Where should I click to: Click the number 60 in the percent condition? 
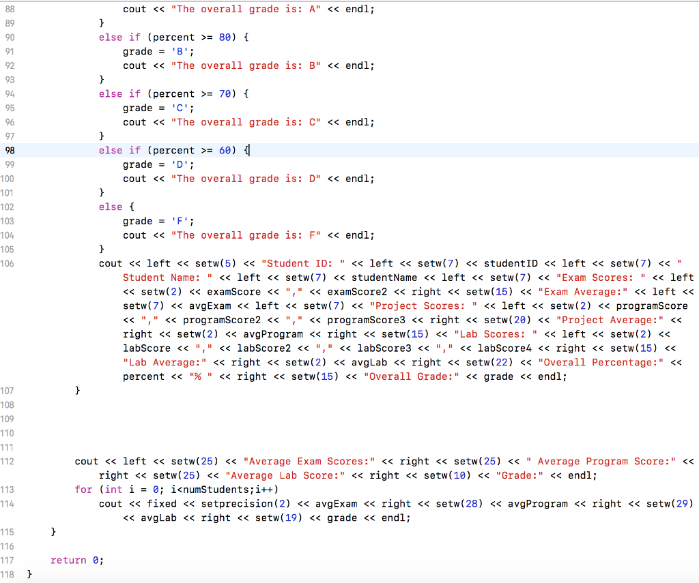225,151
